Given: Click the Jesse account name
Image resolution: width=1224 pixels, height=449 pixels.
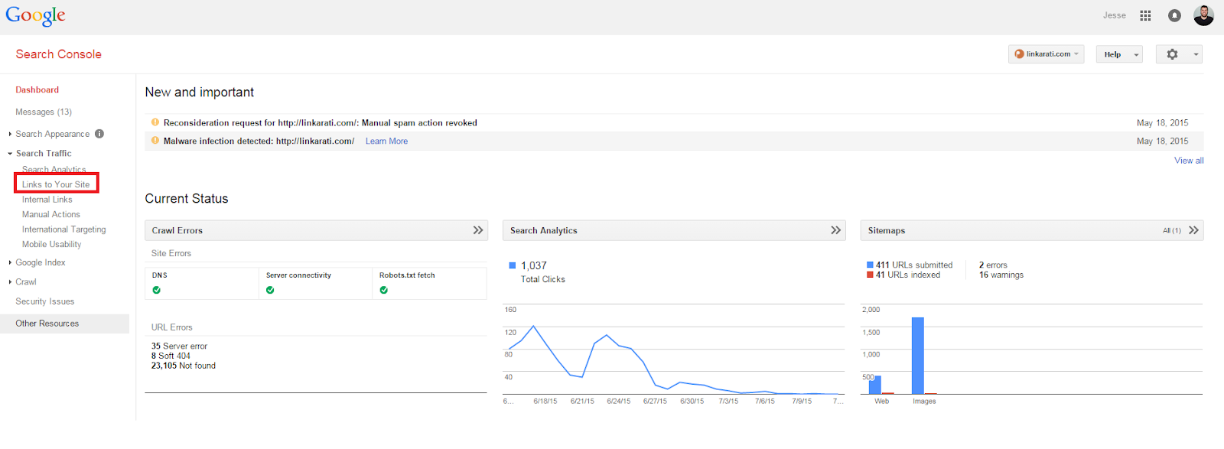Looking at the screenshot, I should (1114, 15).
